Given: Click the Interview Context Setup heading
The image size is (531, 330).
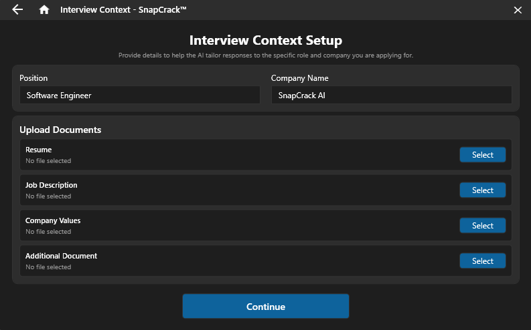Looking at the screenshot, I should pos(266,41).
